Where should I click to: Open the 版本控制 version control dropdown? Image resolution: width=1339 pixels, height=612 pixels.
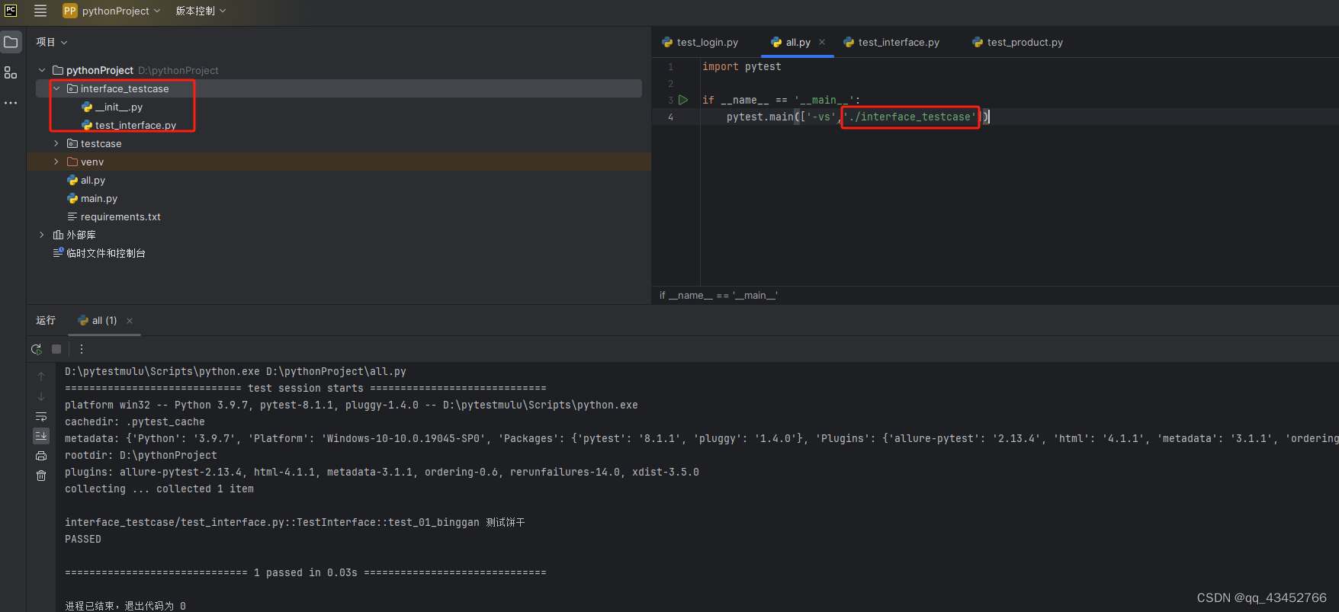[x=201, y=11]
